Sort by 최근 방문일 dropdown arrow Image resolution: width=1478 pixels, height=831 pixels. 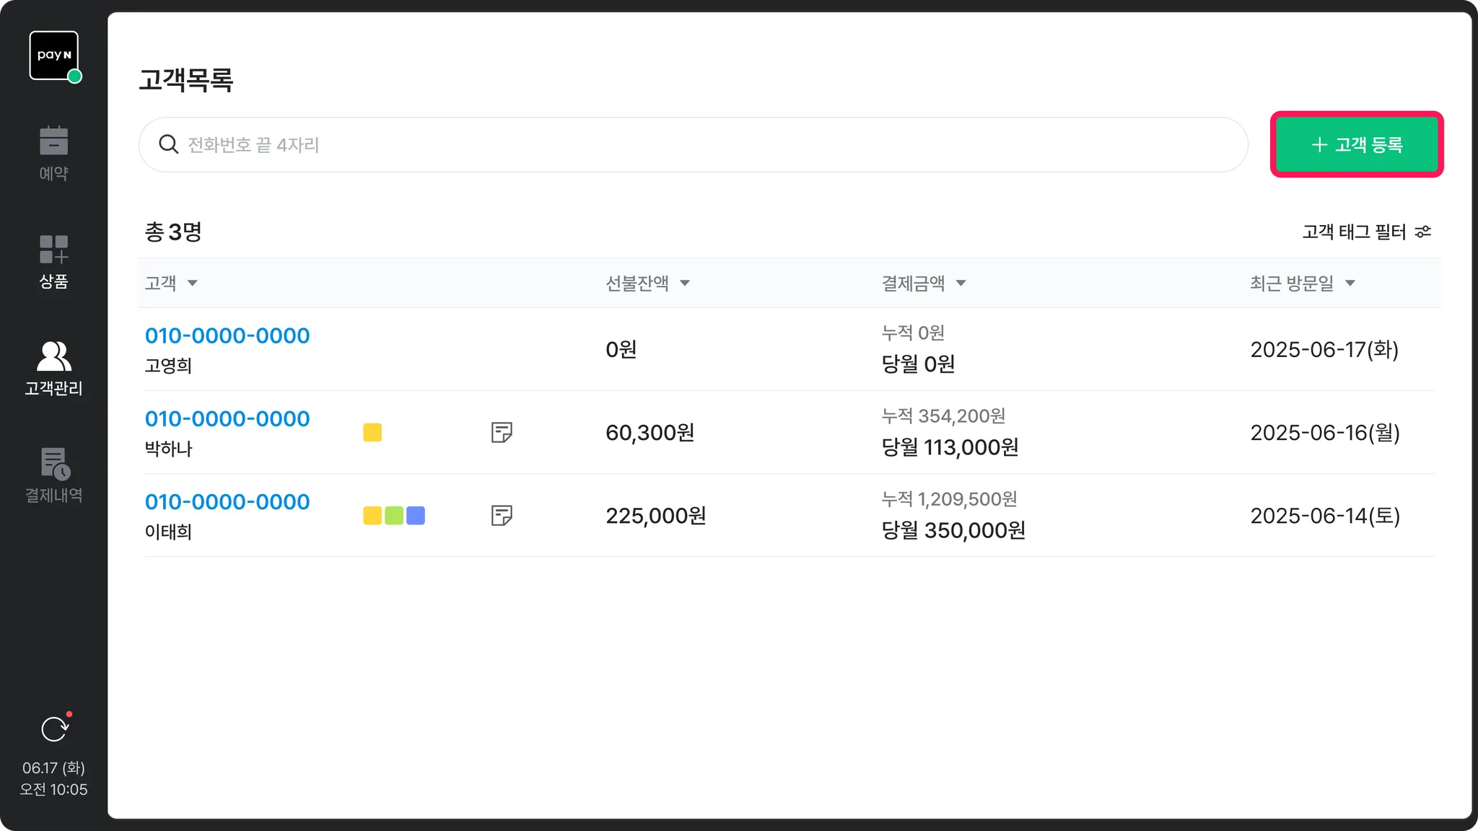pyautogui.click(x=1350, y=283)
